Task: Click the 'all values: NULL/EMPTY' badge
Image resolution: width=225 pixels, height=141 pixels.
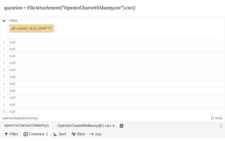Action: [x=32, y=28]
